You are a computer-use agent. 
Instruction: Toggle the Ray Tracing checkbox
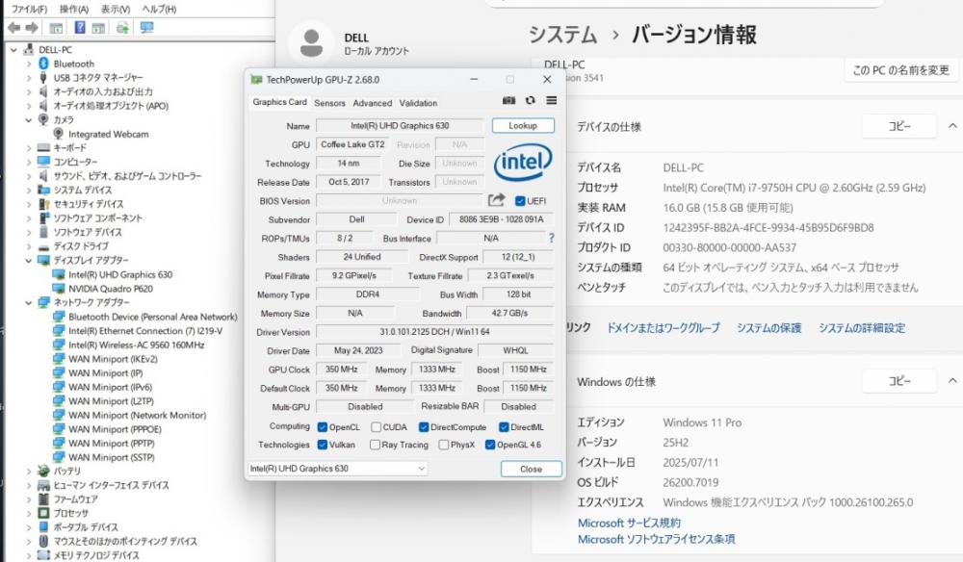coord(375,445)
